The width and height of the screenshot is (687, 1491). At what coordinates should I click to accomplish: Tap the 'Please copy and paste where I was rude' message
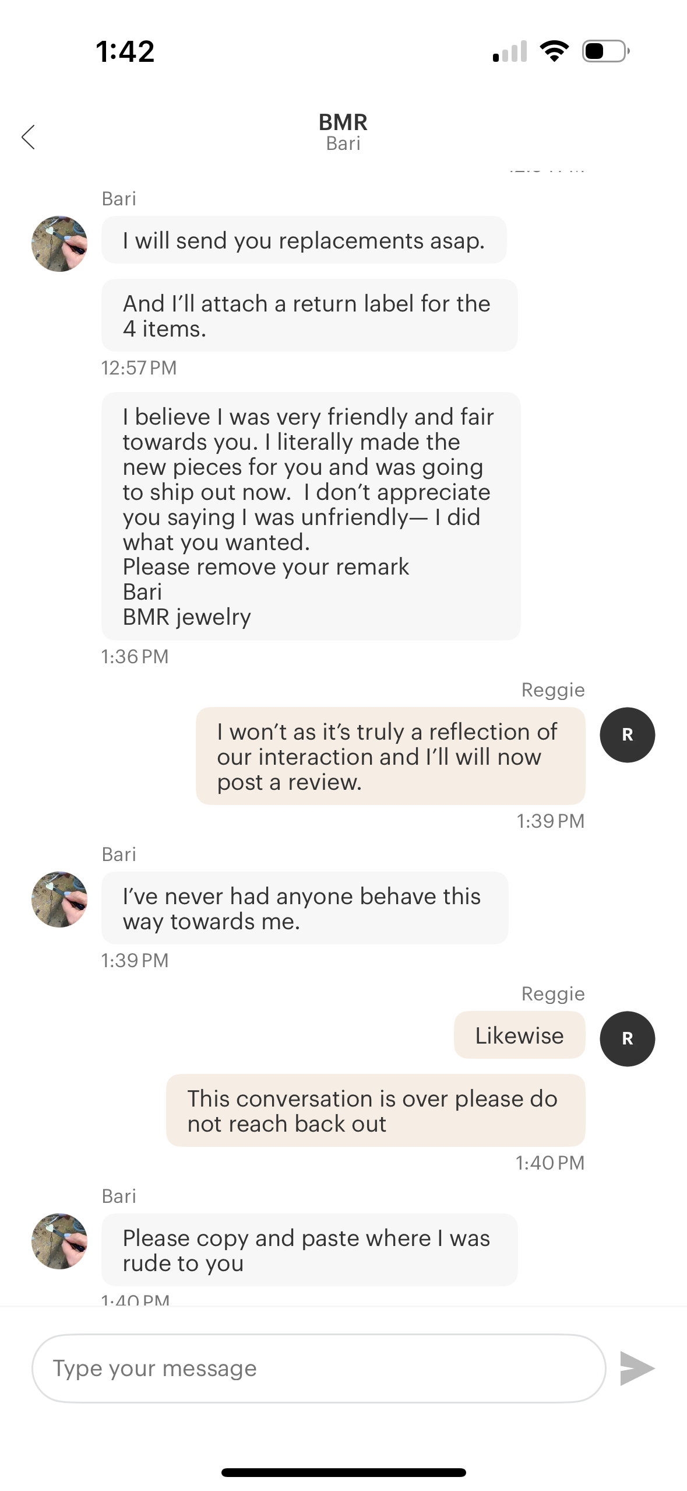pos(309,1250)
